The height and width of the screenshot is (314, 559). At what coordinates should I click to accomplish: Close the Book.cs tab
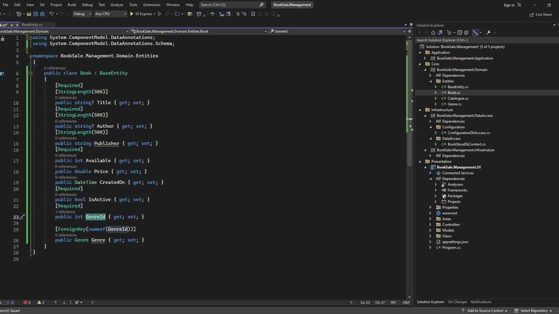point(17,25)
